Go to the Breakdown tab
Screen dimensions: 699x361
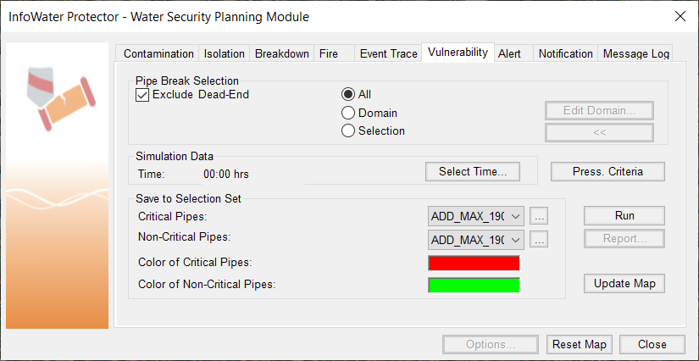(282, 54)
